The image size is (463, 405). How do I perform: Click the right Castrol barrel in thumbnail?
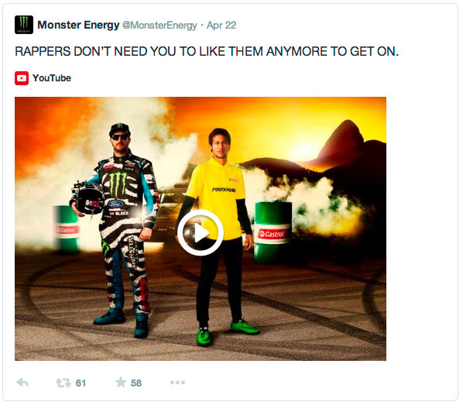[x=273, y=232]
